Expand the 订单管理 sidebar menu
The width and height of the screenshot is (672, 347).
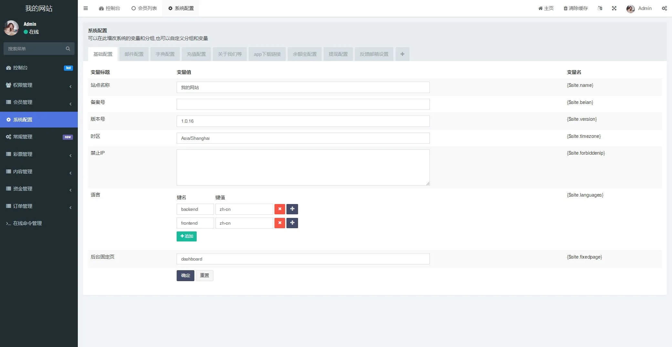[39, 206]
